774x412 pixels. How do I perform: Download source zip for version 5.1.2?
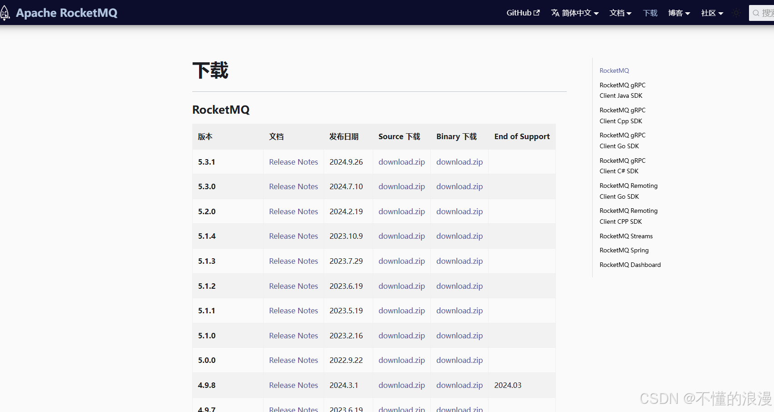coord(402,286)
